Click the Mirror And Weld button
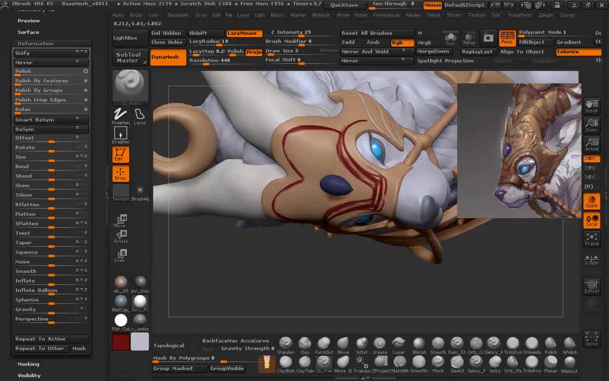Viewport: 609px width, 381px height. 377,52
